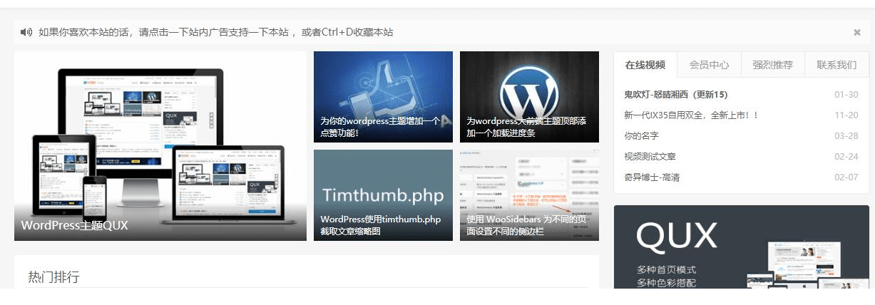Screen dimensions: 875x305
Task: Open the Timthumb.php article thumbnail
Action: tap(383, 195)
